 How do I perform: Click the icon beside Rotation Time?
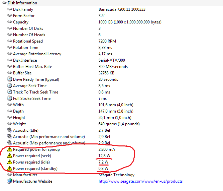click(10, 47)
